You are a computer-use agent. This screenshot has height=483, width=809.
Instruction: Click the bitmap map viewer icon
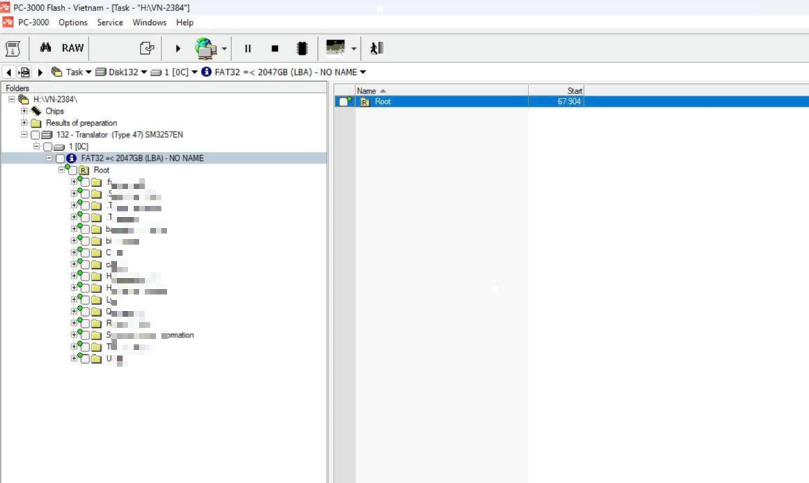tap(335, 48)
